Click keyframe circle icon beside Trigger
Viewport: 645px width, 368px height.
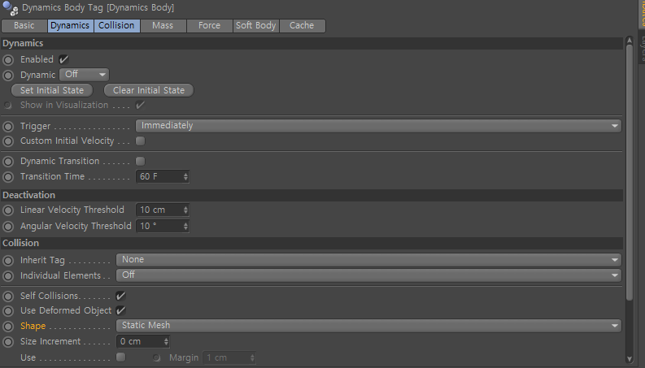(8, 127)
